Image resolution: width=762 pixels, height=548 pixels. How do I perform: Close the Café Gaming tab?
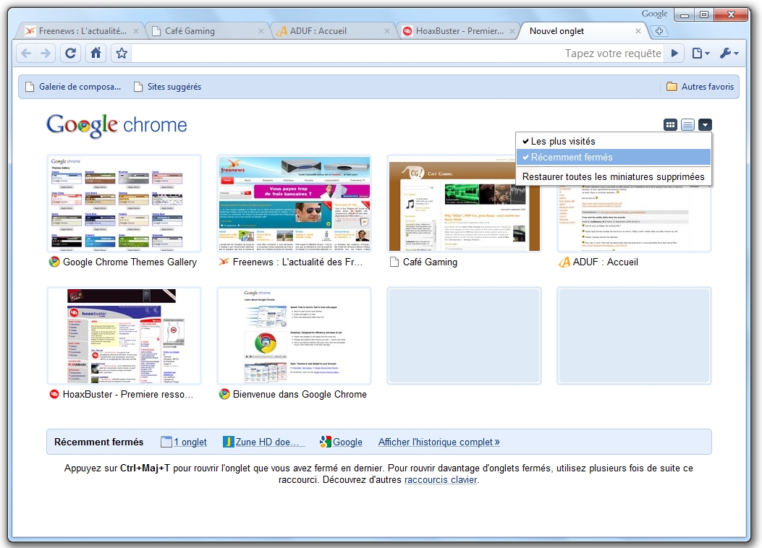tap(261, 31)
